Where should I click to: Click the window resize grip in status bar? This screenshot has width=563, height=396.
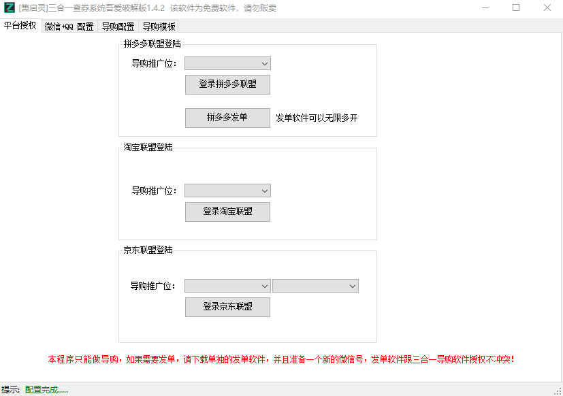pyautogui.click(x=558, y=391)
